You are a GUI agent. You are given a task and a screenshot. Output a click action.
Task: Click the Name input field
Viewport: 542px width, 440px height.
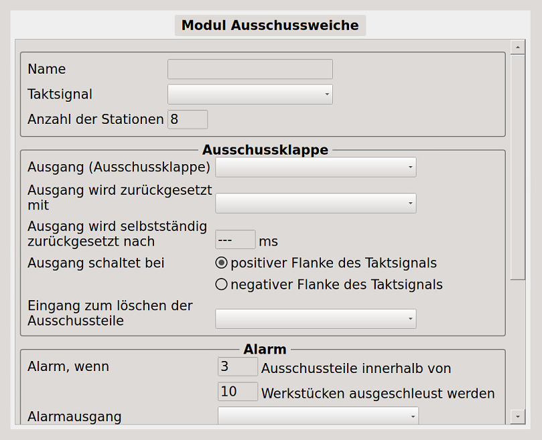[249, 68]
